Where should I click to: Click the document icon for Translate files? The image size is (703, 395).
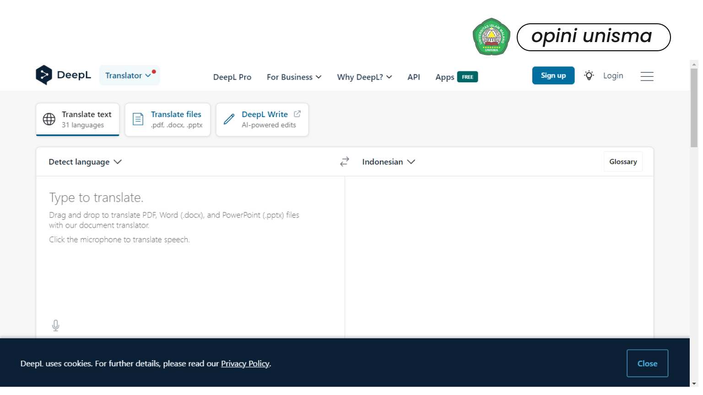(x=138, y=119)
